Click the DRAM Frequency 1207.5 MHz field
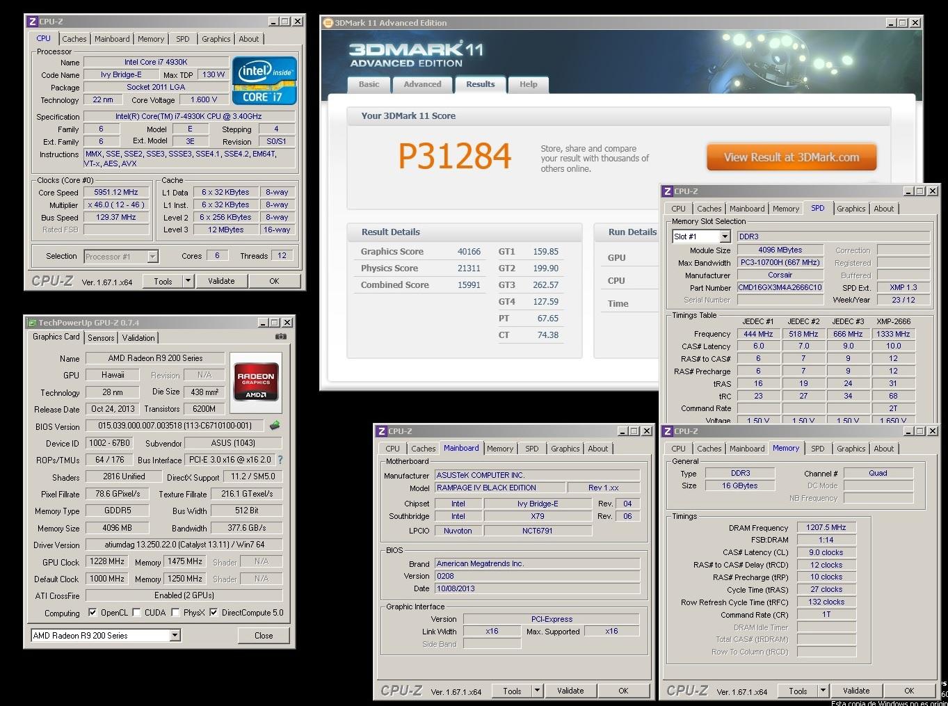The height and width of the screenshot is (706, 948). pyautogui.click(x=826, y=527)
